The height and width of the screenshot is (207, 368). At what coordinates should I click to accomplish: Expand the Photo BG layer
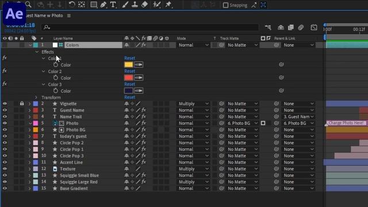(x=29, y=130)
